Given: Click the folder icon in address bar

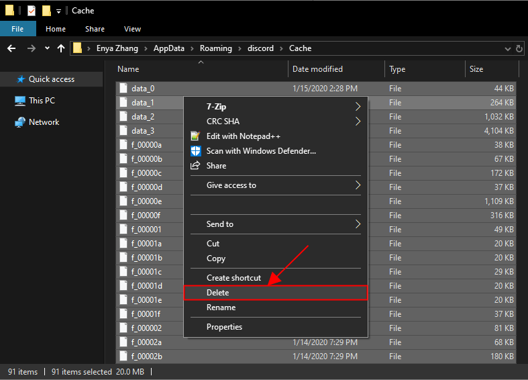Looking at the screenshot, I should point(77,48).
